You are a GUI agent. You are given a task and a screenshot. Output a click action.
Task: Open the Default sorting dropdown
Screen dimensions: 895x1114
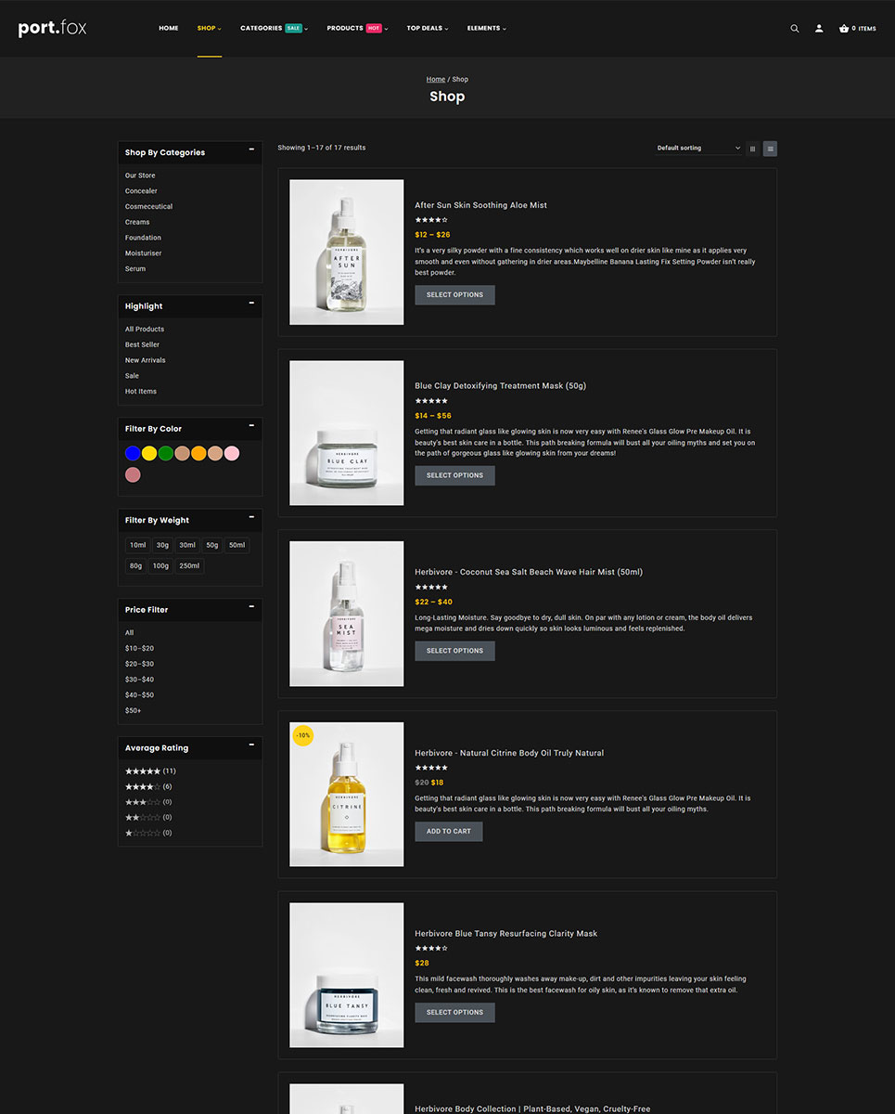(x=698, y=149)
